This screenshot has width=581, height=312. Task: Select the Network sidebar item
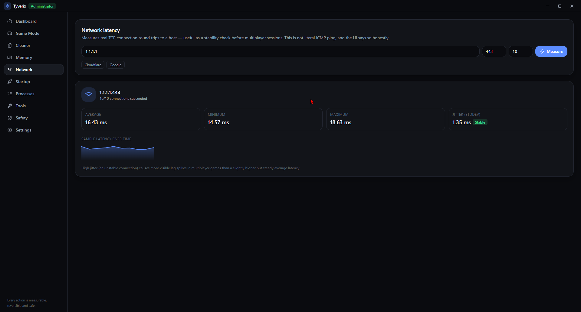pyautogui.click(x=34, y=70)
